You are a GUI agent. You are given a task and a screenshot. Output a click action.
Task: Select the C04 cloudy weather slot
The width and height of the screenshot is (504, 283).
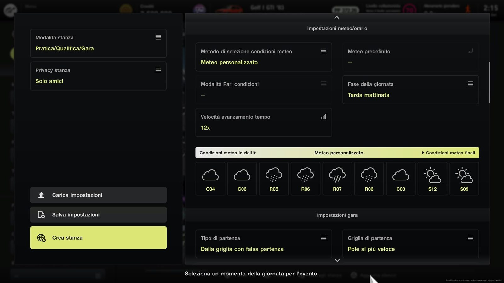210,179
